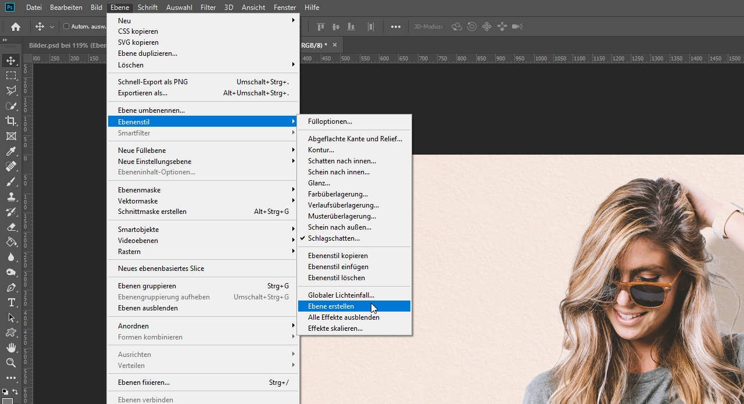
Task: Expand the Vektormaske submenu
Action: pos(203,201)
